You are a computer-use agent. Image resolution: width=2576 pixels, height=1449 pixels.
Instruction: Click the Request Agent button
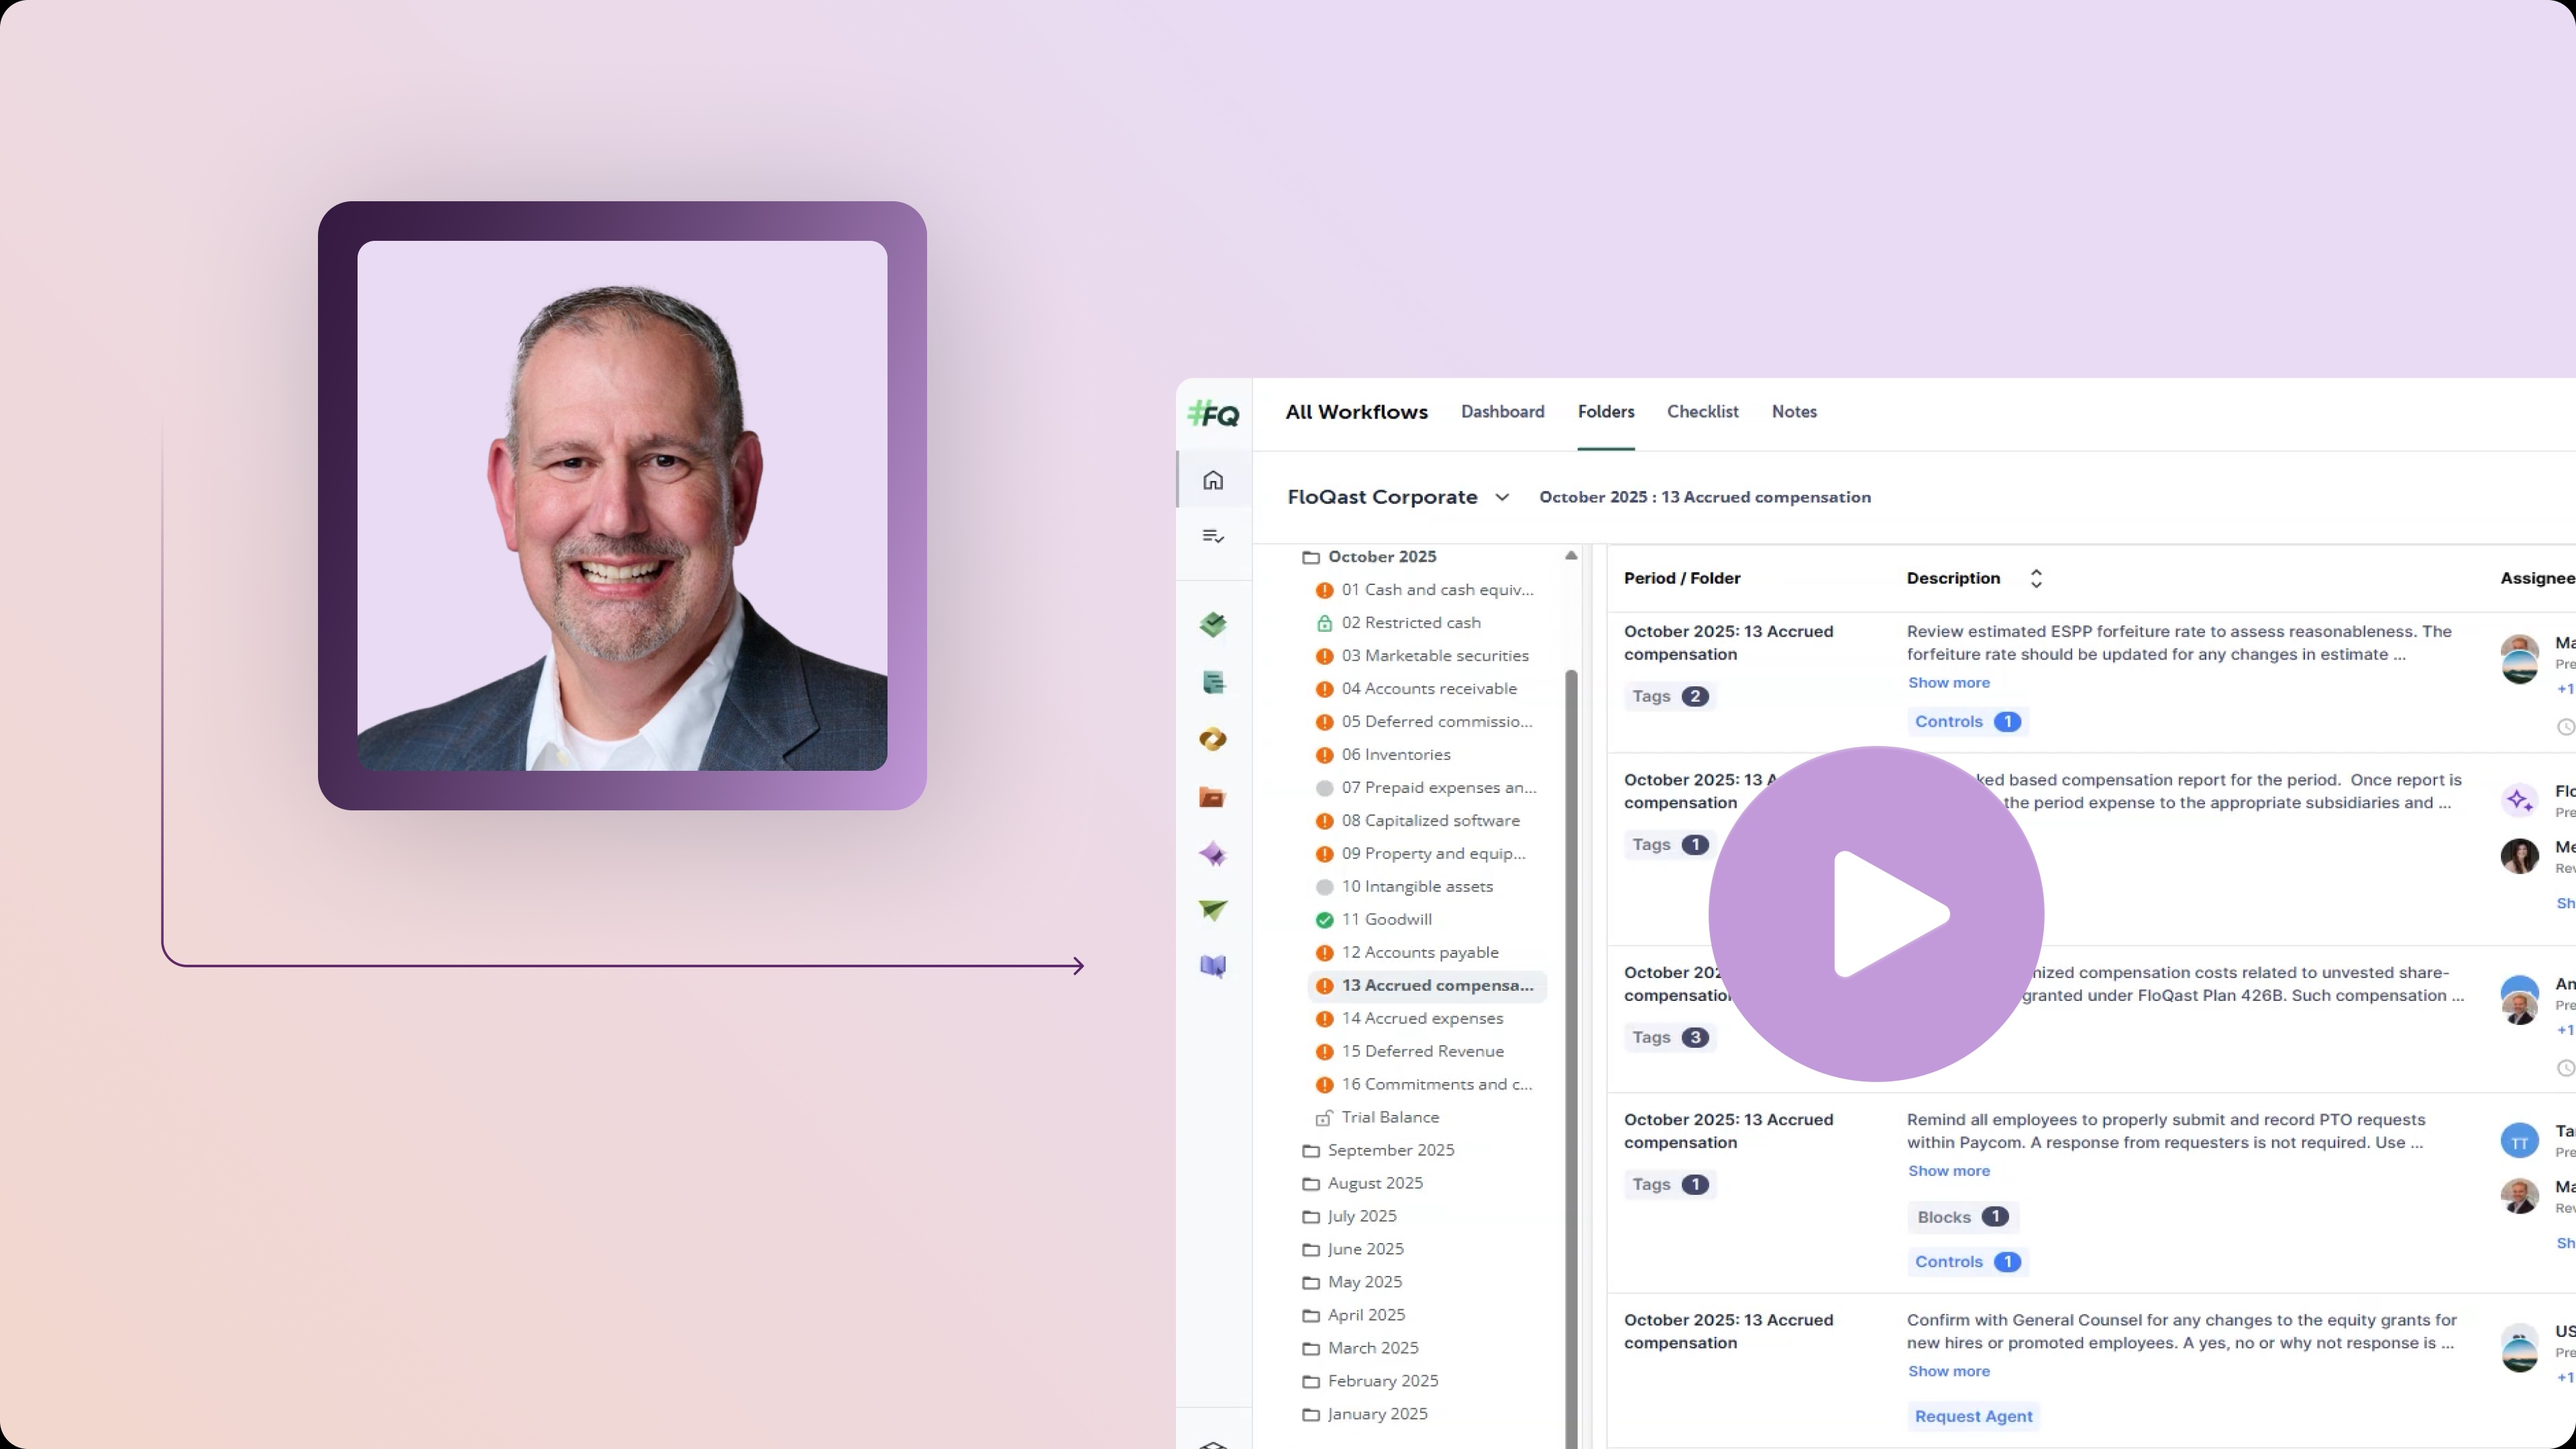coord(1973,1416)
